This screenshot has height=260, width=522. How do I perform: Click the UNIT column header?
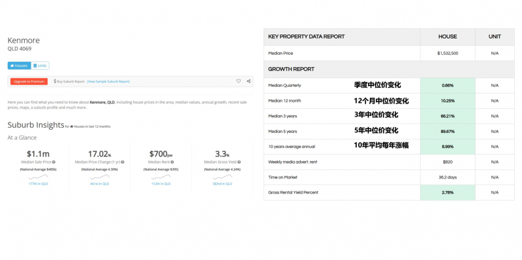pyautogui.click(x=495, y=36)
